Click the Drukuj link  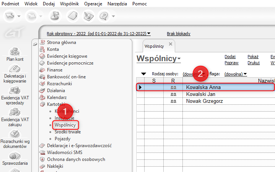click(254, 63)
